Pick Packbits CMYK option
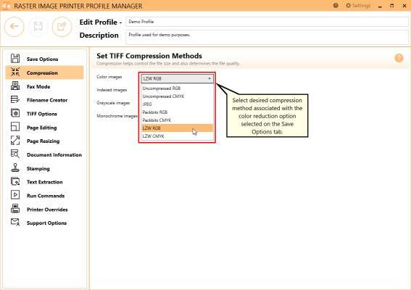 point(177,120)
